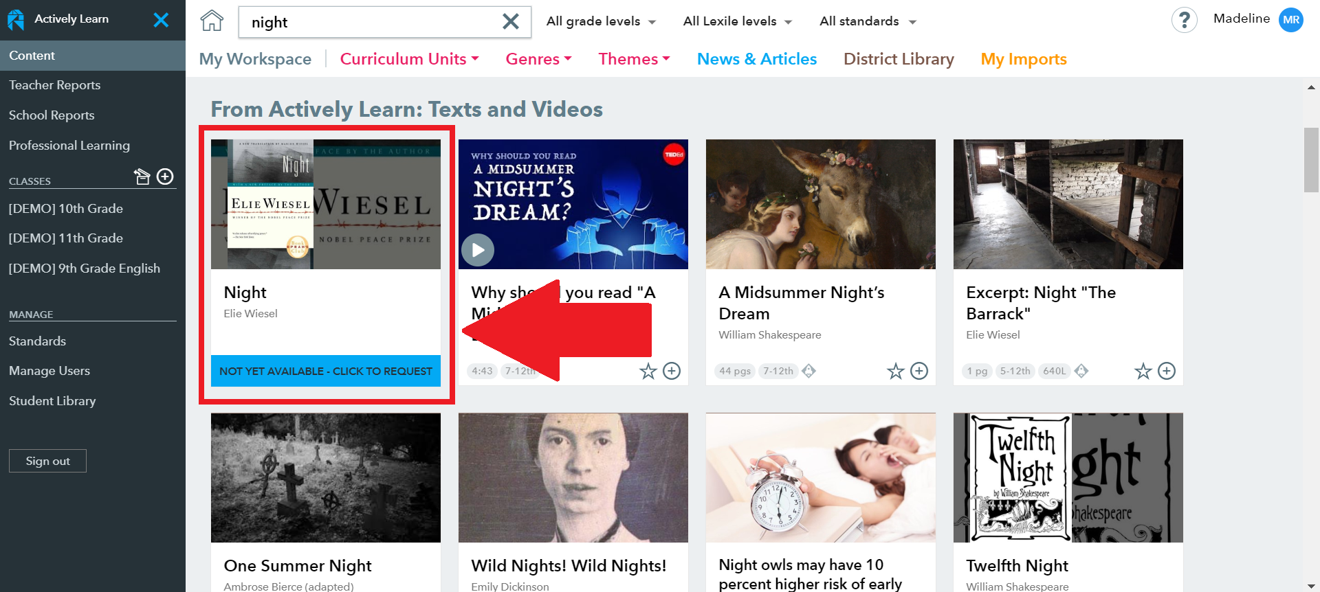Open Manage Users page
The width and height of the screenshot is (1320, 592).
click(49, 371)
